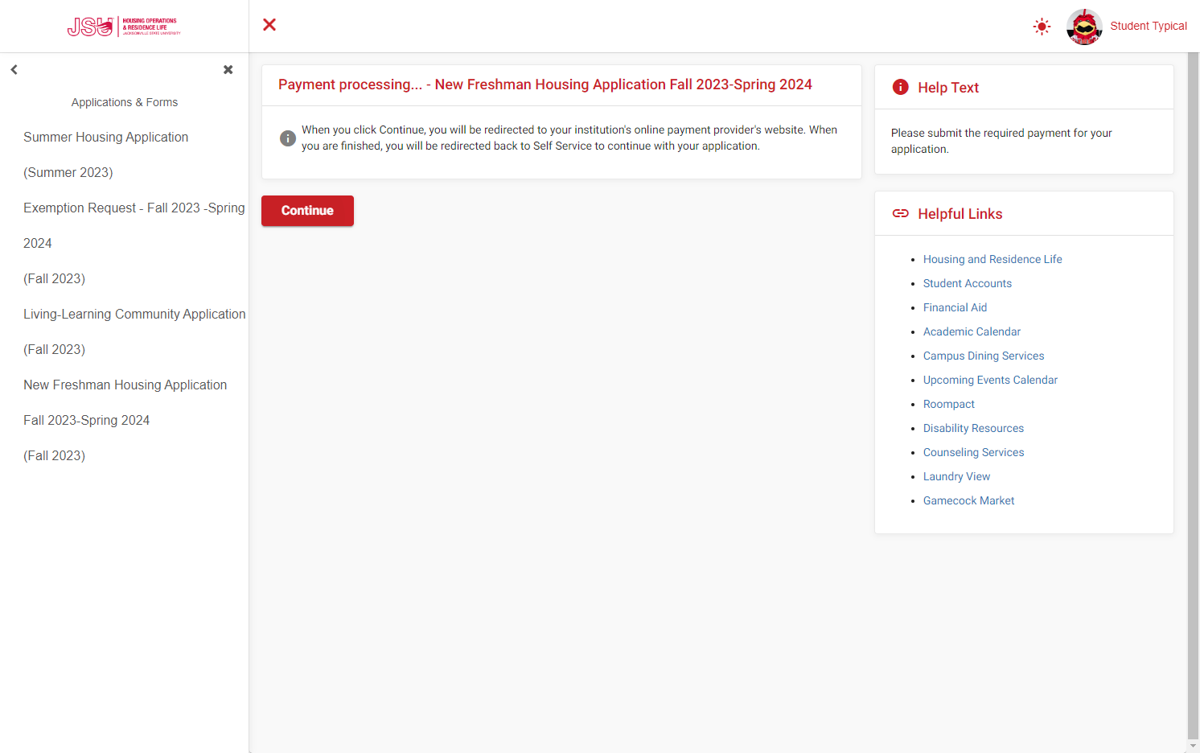This screenshot has width=1200, height=753.
Task: Collapse the sidebar with the back chevron
Action: [14, 70]
